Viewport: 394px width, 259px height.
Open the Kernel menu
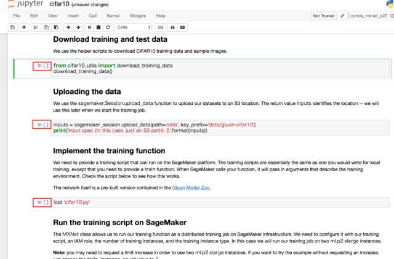(113, 16)
